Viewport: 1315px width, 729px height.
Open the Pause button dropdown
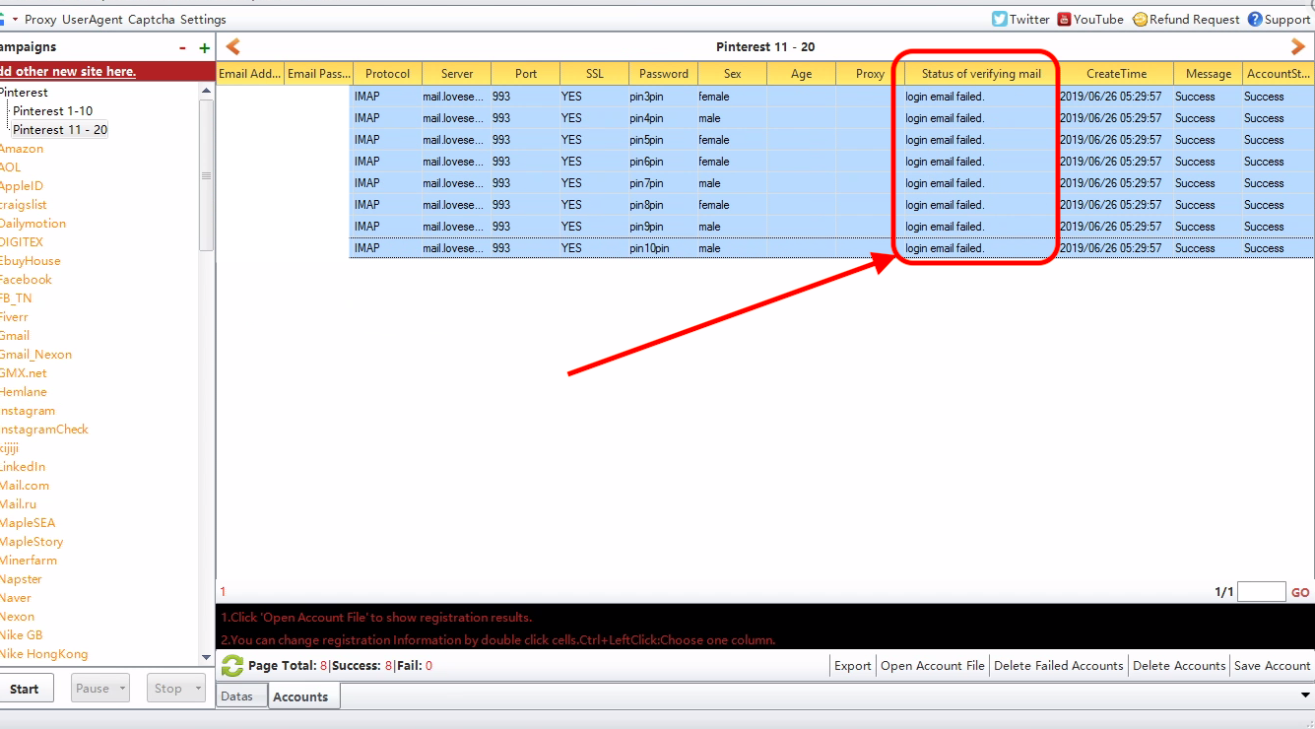point(122,689)
